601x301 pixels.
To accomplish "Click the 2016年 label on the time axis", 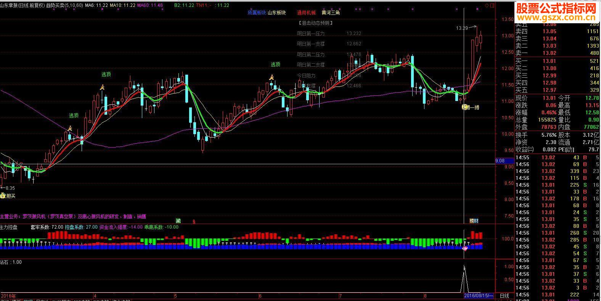I will [x=9, y=296].
